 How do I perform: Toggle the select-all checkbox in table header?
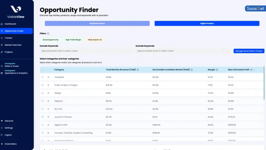pyautogui.click(x=42, y=70)
